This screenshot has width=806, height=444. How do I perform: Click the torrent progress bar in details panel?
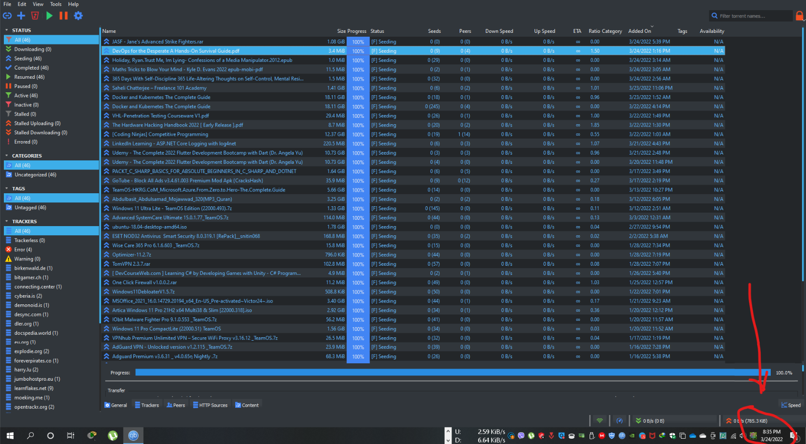point(452,372)
